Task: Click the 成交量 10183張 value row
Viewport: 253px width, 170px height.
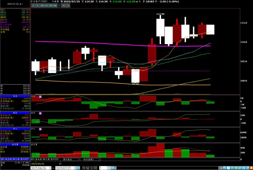Action: pos(15,147)
